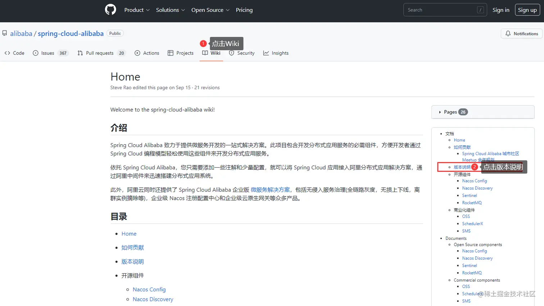Open SMS under sidebar 商业化组件

click(x=466, y=231)
